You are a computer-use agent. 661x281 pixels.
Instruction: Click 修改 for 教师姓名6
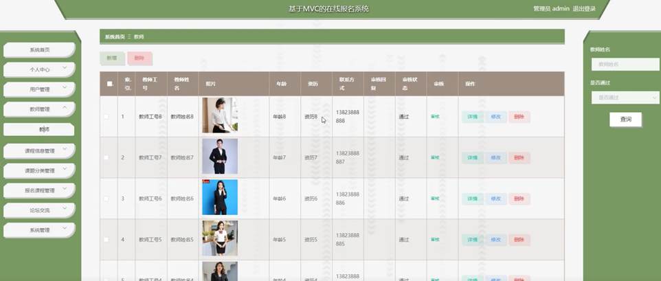click(496, 199)
